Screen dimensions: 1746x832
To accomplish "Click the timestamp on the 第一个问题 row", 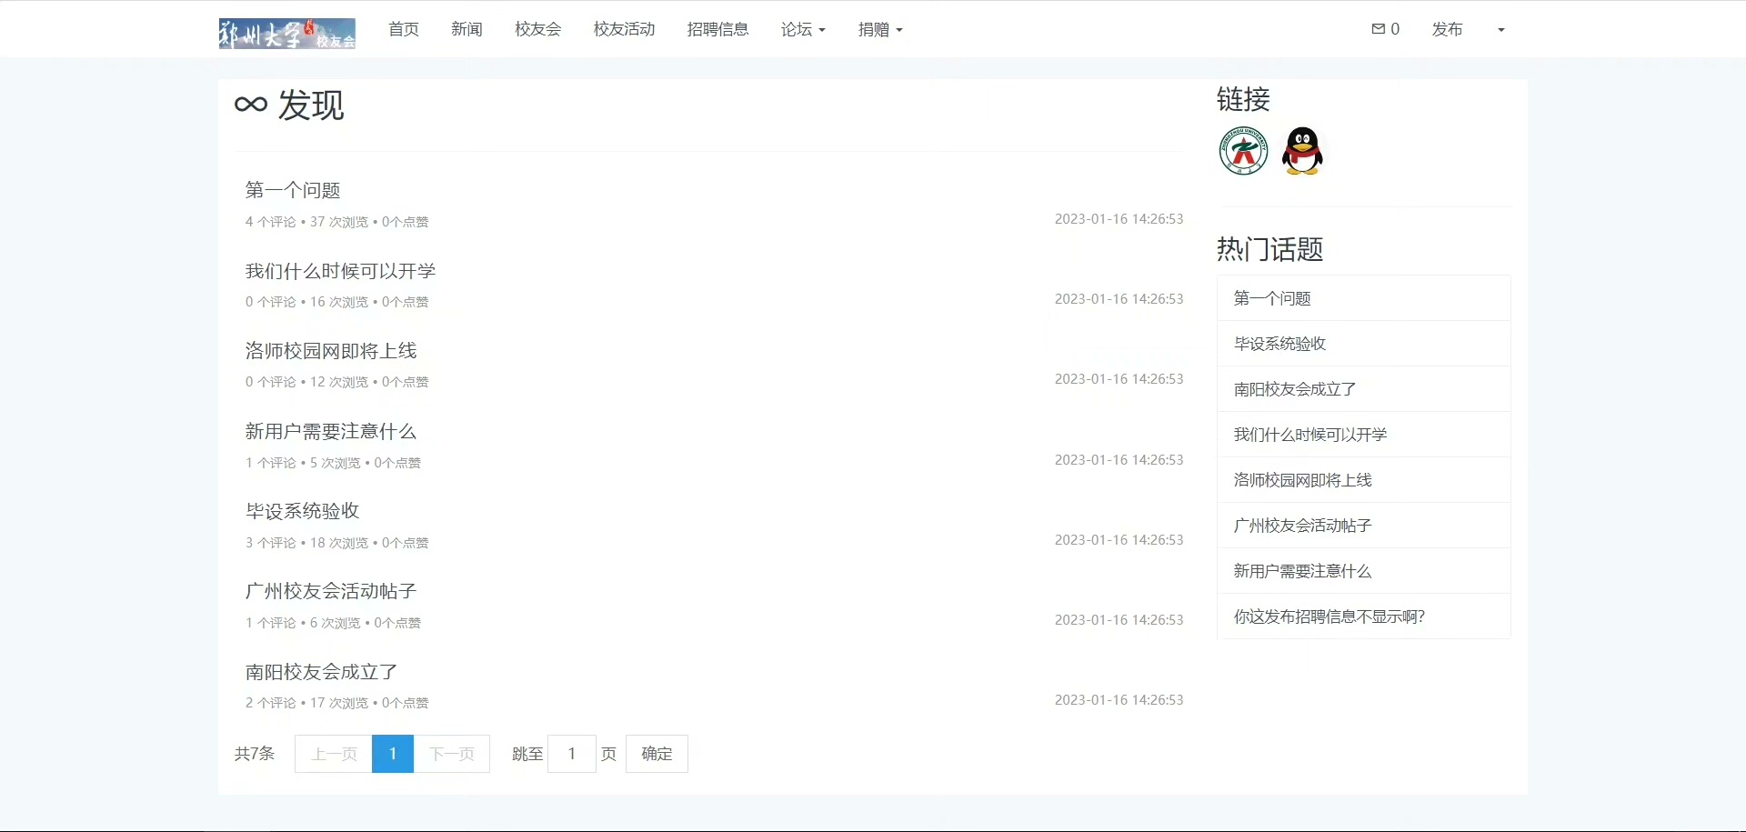I will click(1119, 219).
